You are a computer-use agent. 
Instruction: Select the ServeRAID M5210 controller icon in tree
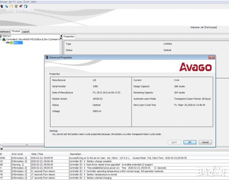coord(4,39)
